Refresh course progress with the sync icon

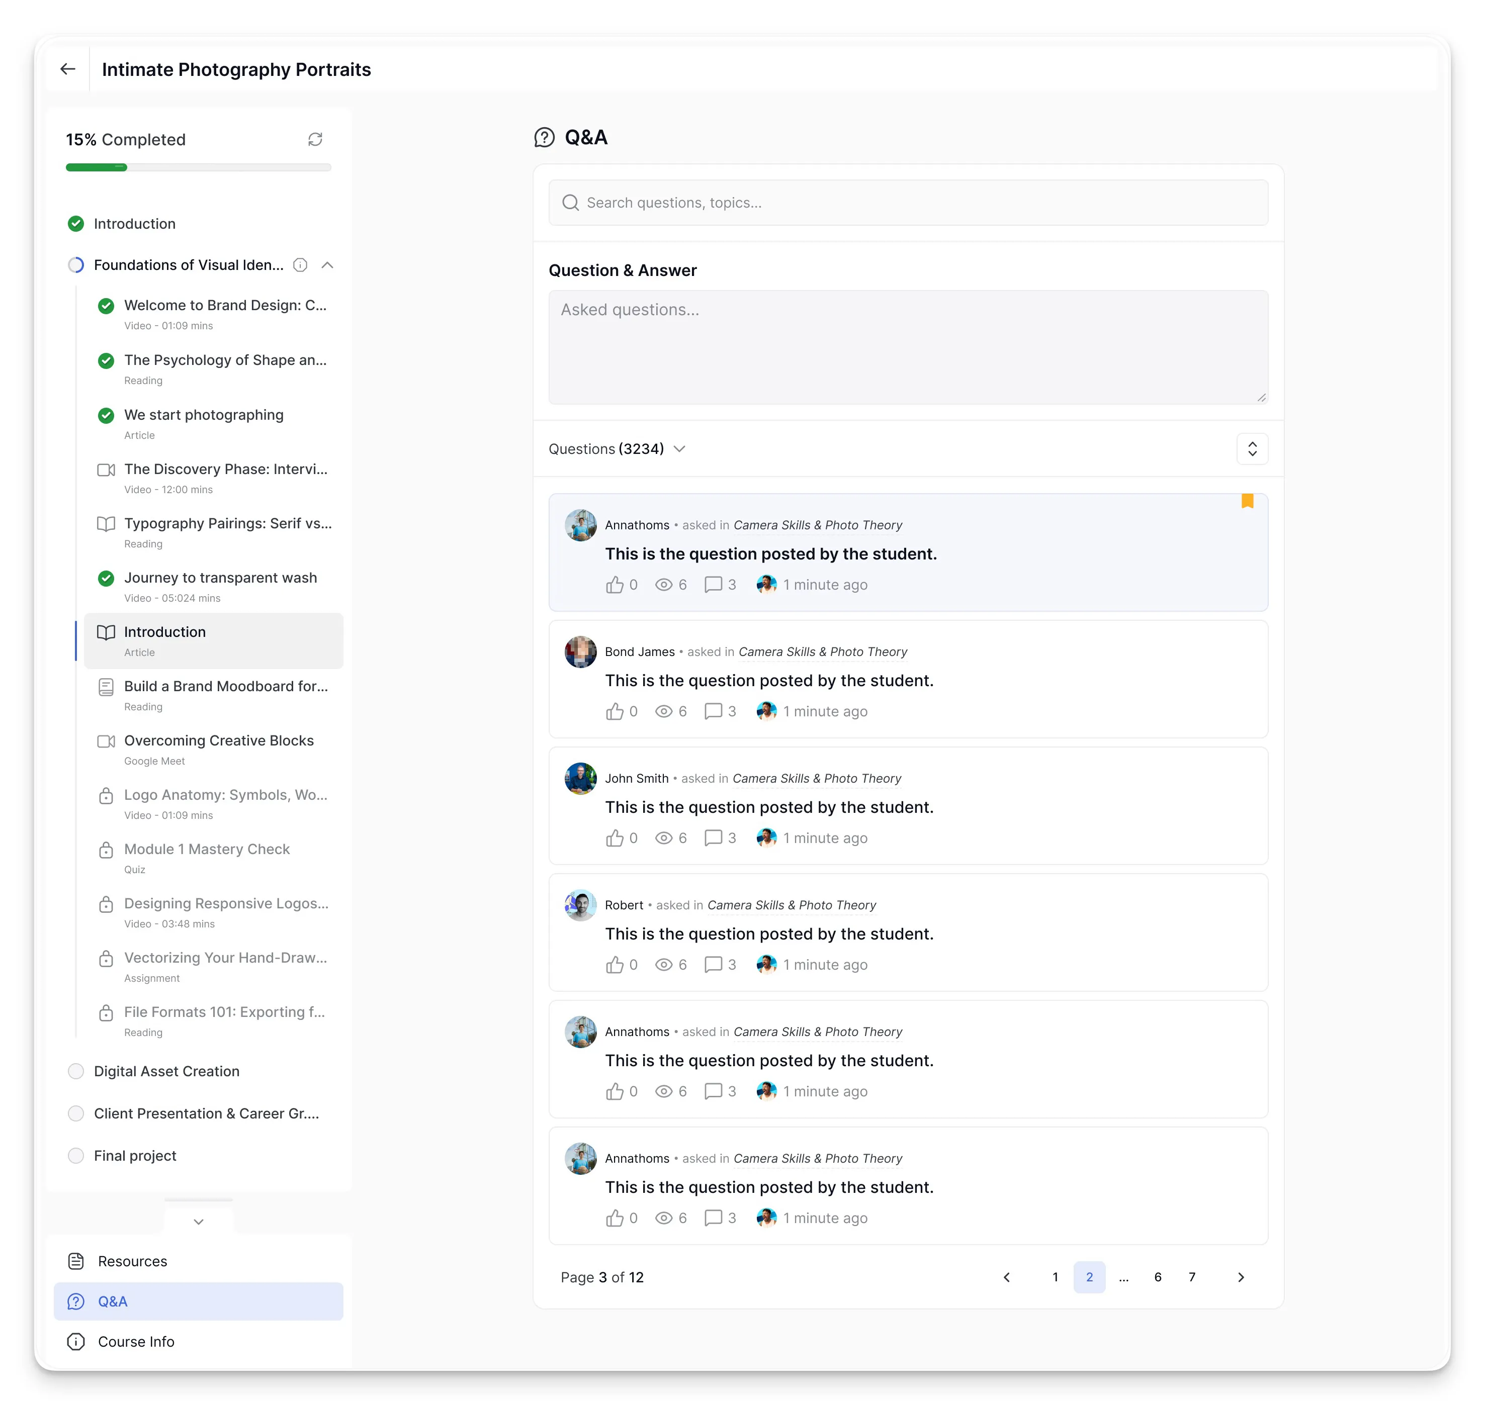tap(315, 139)
